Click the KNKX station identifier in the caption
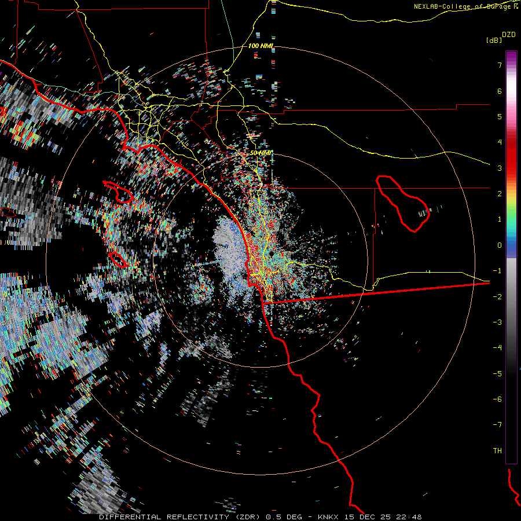This screenshot has height=521, width=521. tap(329, 517)
